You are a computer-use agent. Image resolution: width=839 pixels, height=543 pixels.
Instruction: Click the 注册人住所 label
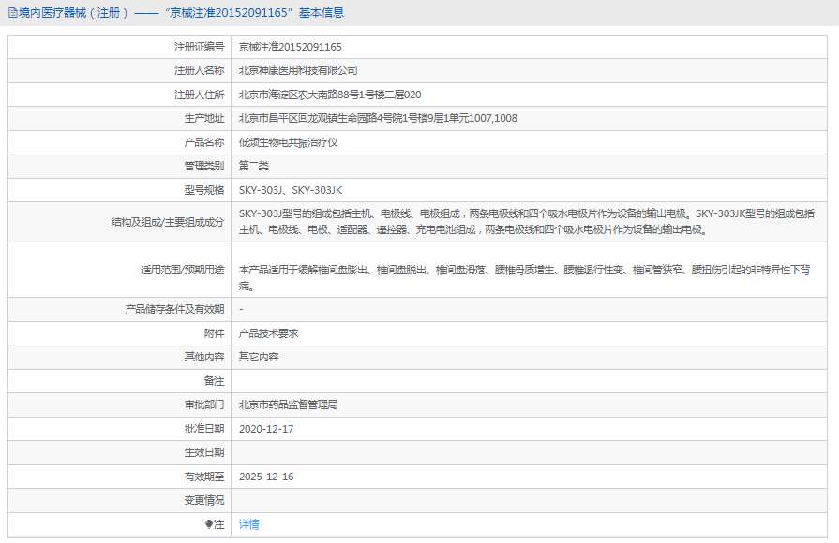click(x=199, y=95)
